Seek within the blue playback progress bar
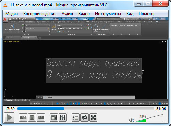 point(85,109)
